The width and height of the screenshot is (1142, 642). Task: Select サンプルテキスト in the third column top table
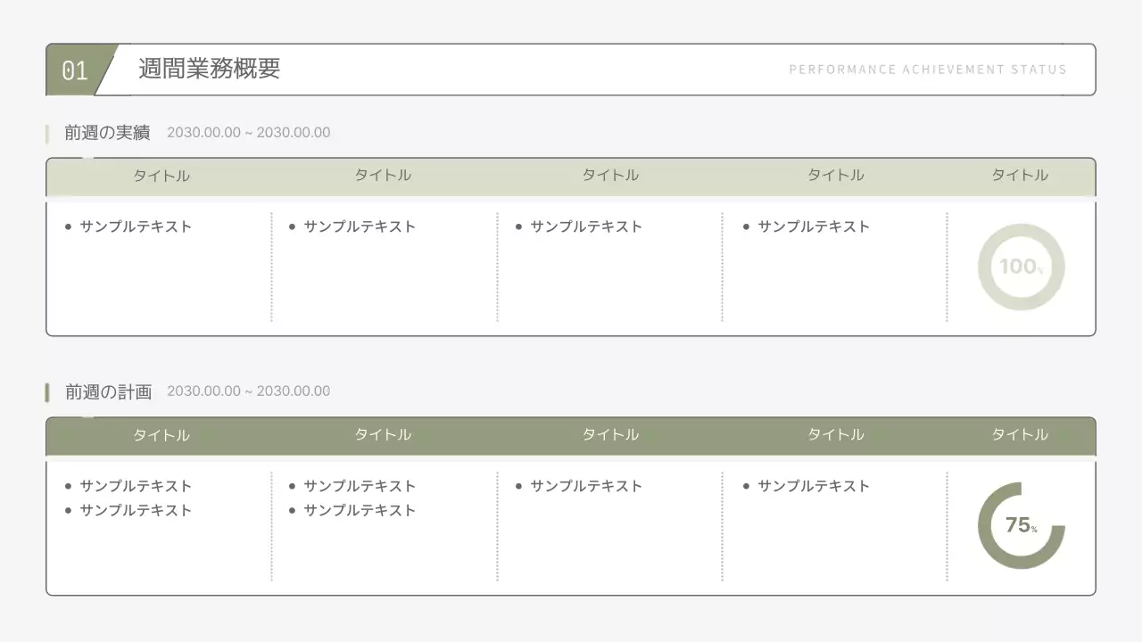(x=584, y=226)
